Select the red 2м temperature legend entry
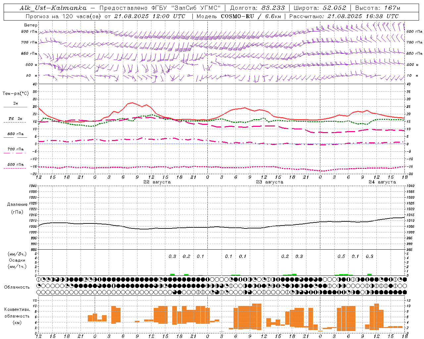The image size is (424, 339). (16, 104)
